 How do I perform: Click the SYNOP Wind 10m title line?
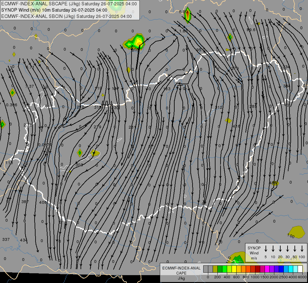point(54,10)
